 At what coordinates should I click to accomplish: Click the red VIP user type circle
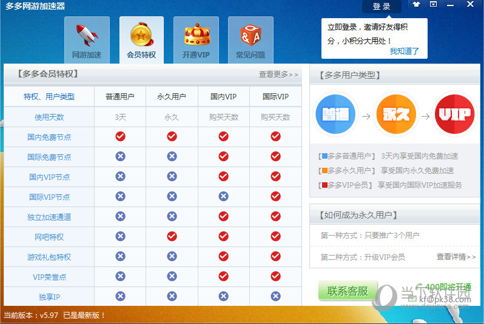point(454,115)
